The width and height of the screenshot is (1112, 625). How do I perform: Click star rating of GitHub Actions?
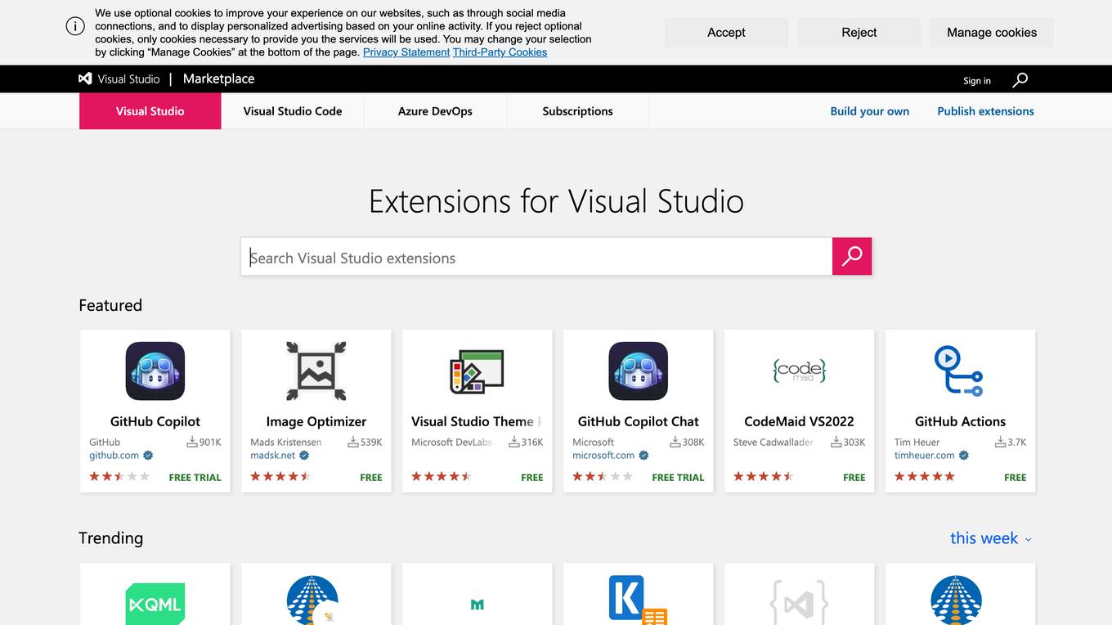point(925,476)
